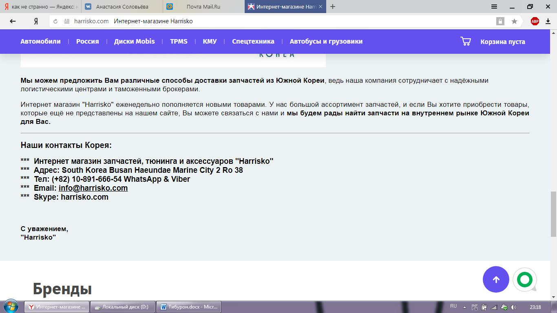Screen dimensions: 557x313
Task: Click the site info icon before harrisko.com
Action: (67, 21)
